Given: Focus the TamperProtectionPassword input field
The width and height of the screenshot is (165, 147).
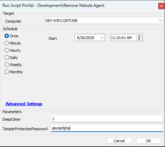Looking at the screenshot, I should click(x=107, y=128).
